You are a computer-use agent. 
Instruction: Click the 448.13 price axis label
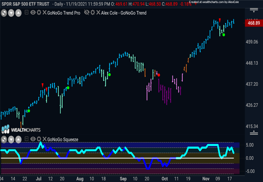252,63
